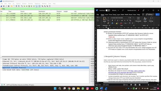Switch to the Word View tab
This screenshot has width=161, height=91.
click(x=134, y=15)
